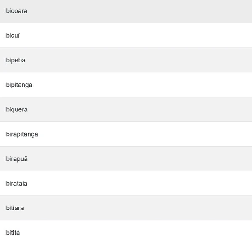Select the Ibipitanga row

tap(126, 85)
